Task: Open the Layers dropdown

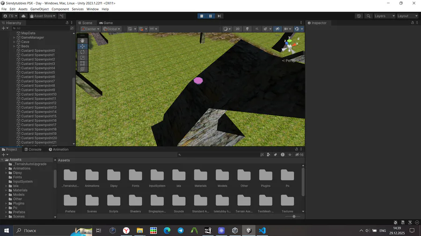Action: point(385,16)
